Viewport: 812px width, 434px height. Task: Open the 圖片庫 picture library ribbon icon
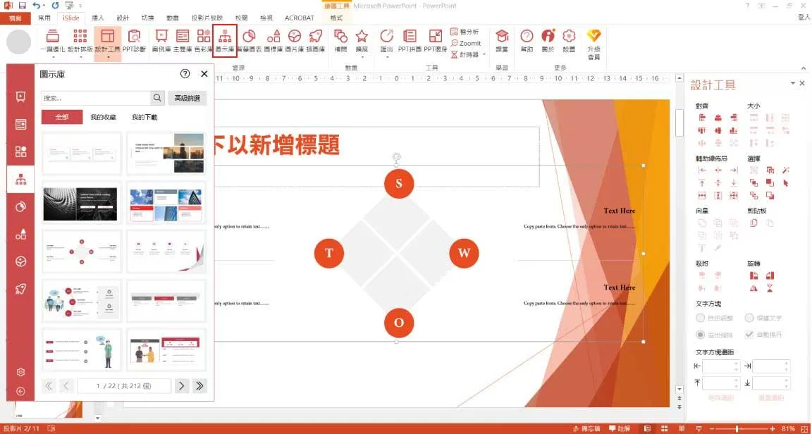294,41
